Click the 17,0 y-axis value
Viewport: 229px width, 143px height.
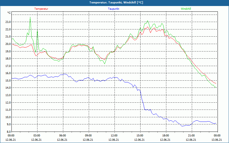(8, 66)
